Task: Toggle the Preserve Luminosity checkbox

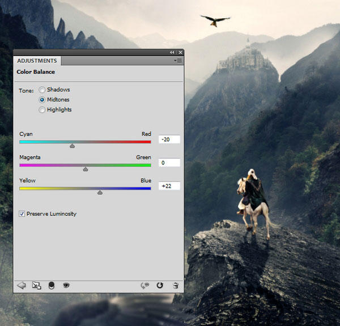Action: (22, 214)
